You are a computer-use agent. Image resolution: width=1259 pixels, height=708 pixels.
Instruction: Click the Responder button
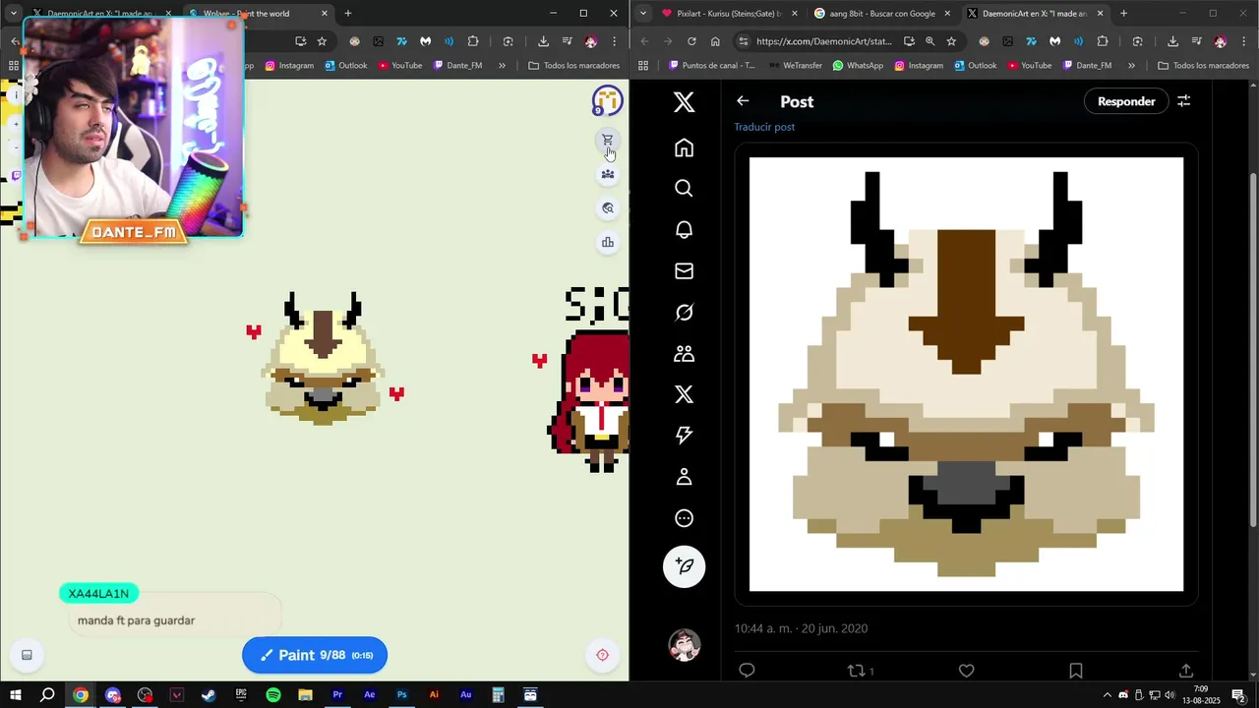point(1126,101)
